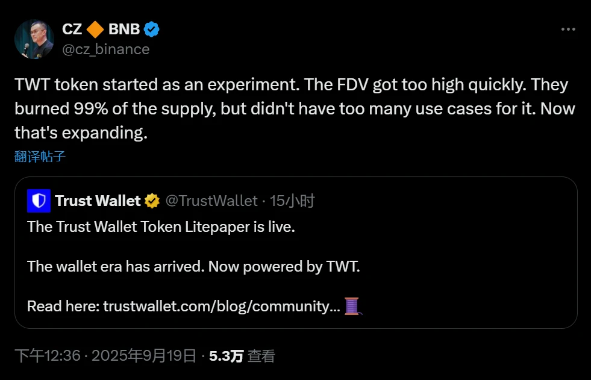Click the blue verified badge next to CZ BNB
Screen dimensions: 591x380
pyautogui.click(x=151, y=28)
